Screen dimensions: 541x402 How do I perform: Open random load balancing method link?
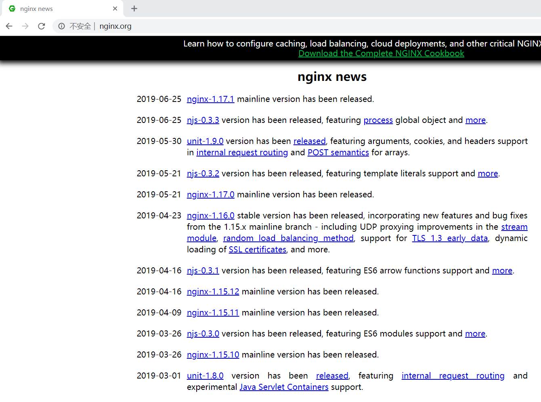[288, 238]
